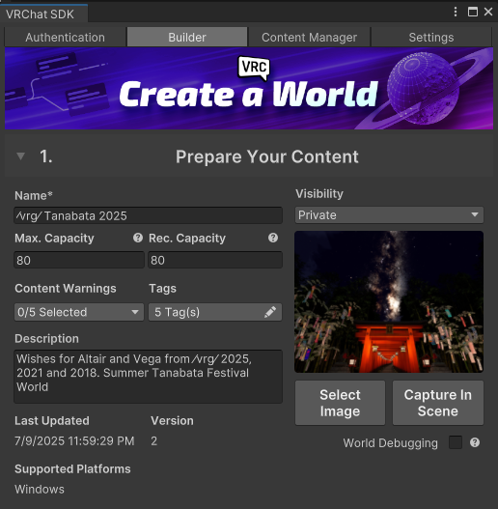The height and width of the screenshot is (509, 498).
Task: Maximize the VRChat SDK panel
Action: coord(472,13)
